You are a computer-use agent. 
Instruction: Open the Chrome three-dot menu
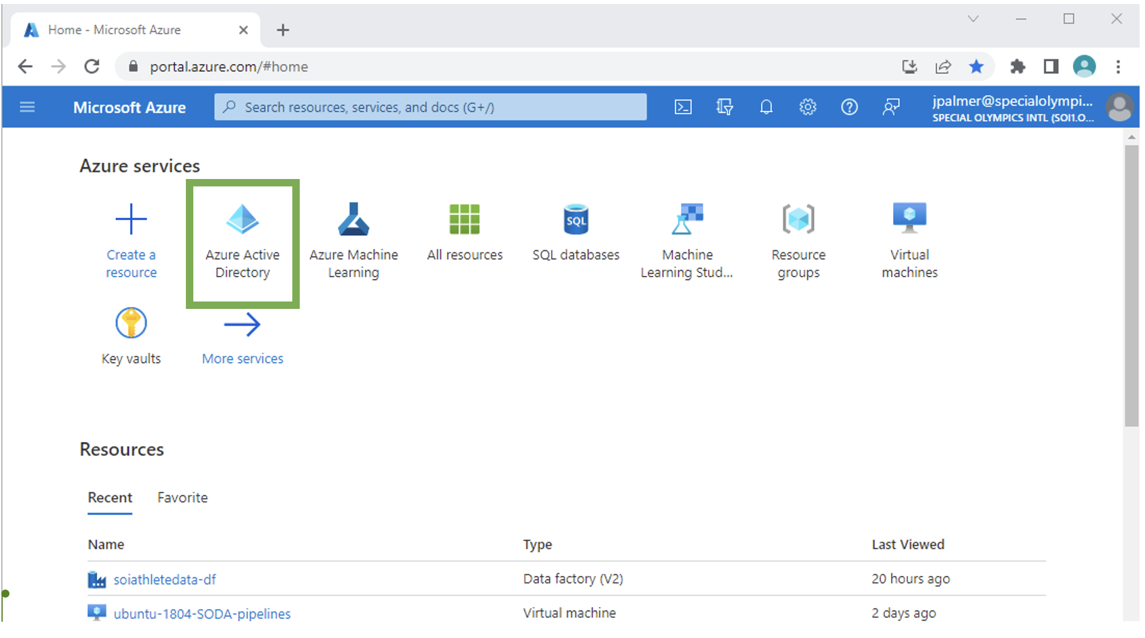click(x=1118, y=66)
